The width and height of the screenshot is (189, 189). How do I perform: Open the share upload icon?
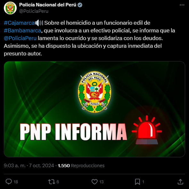click(x=180, y=182)
